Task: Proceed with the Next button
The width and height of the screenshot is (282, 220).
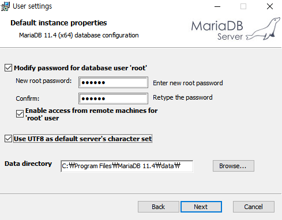Action: coord(201,207)
